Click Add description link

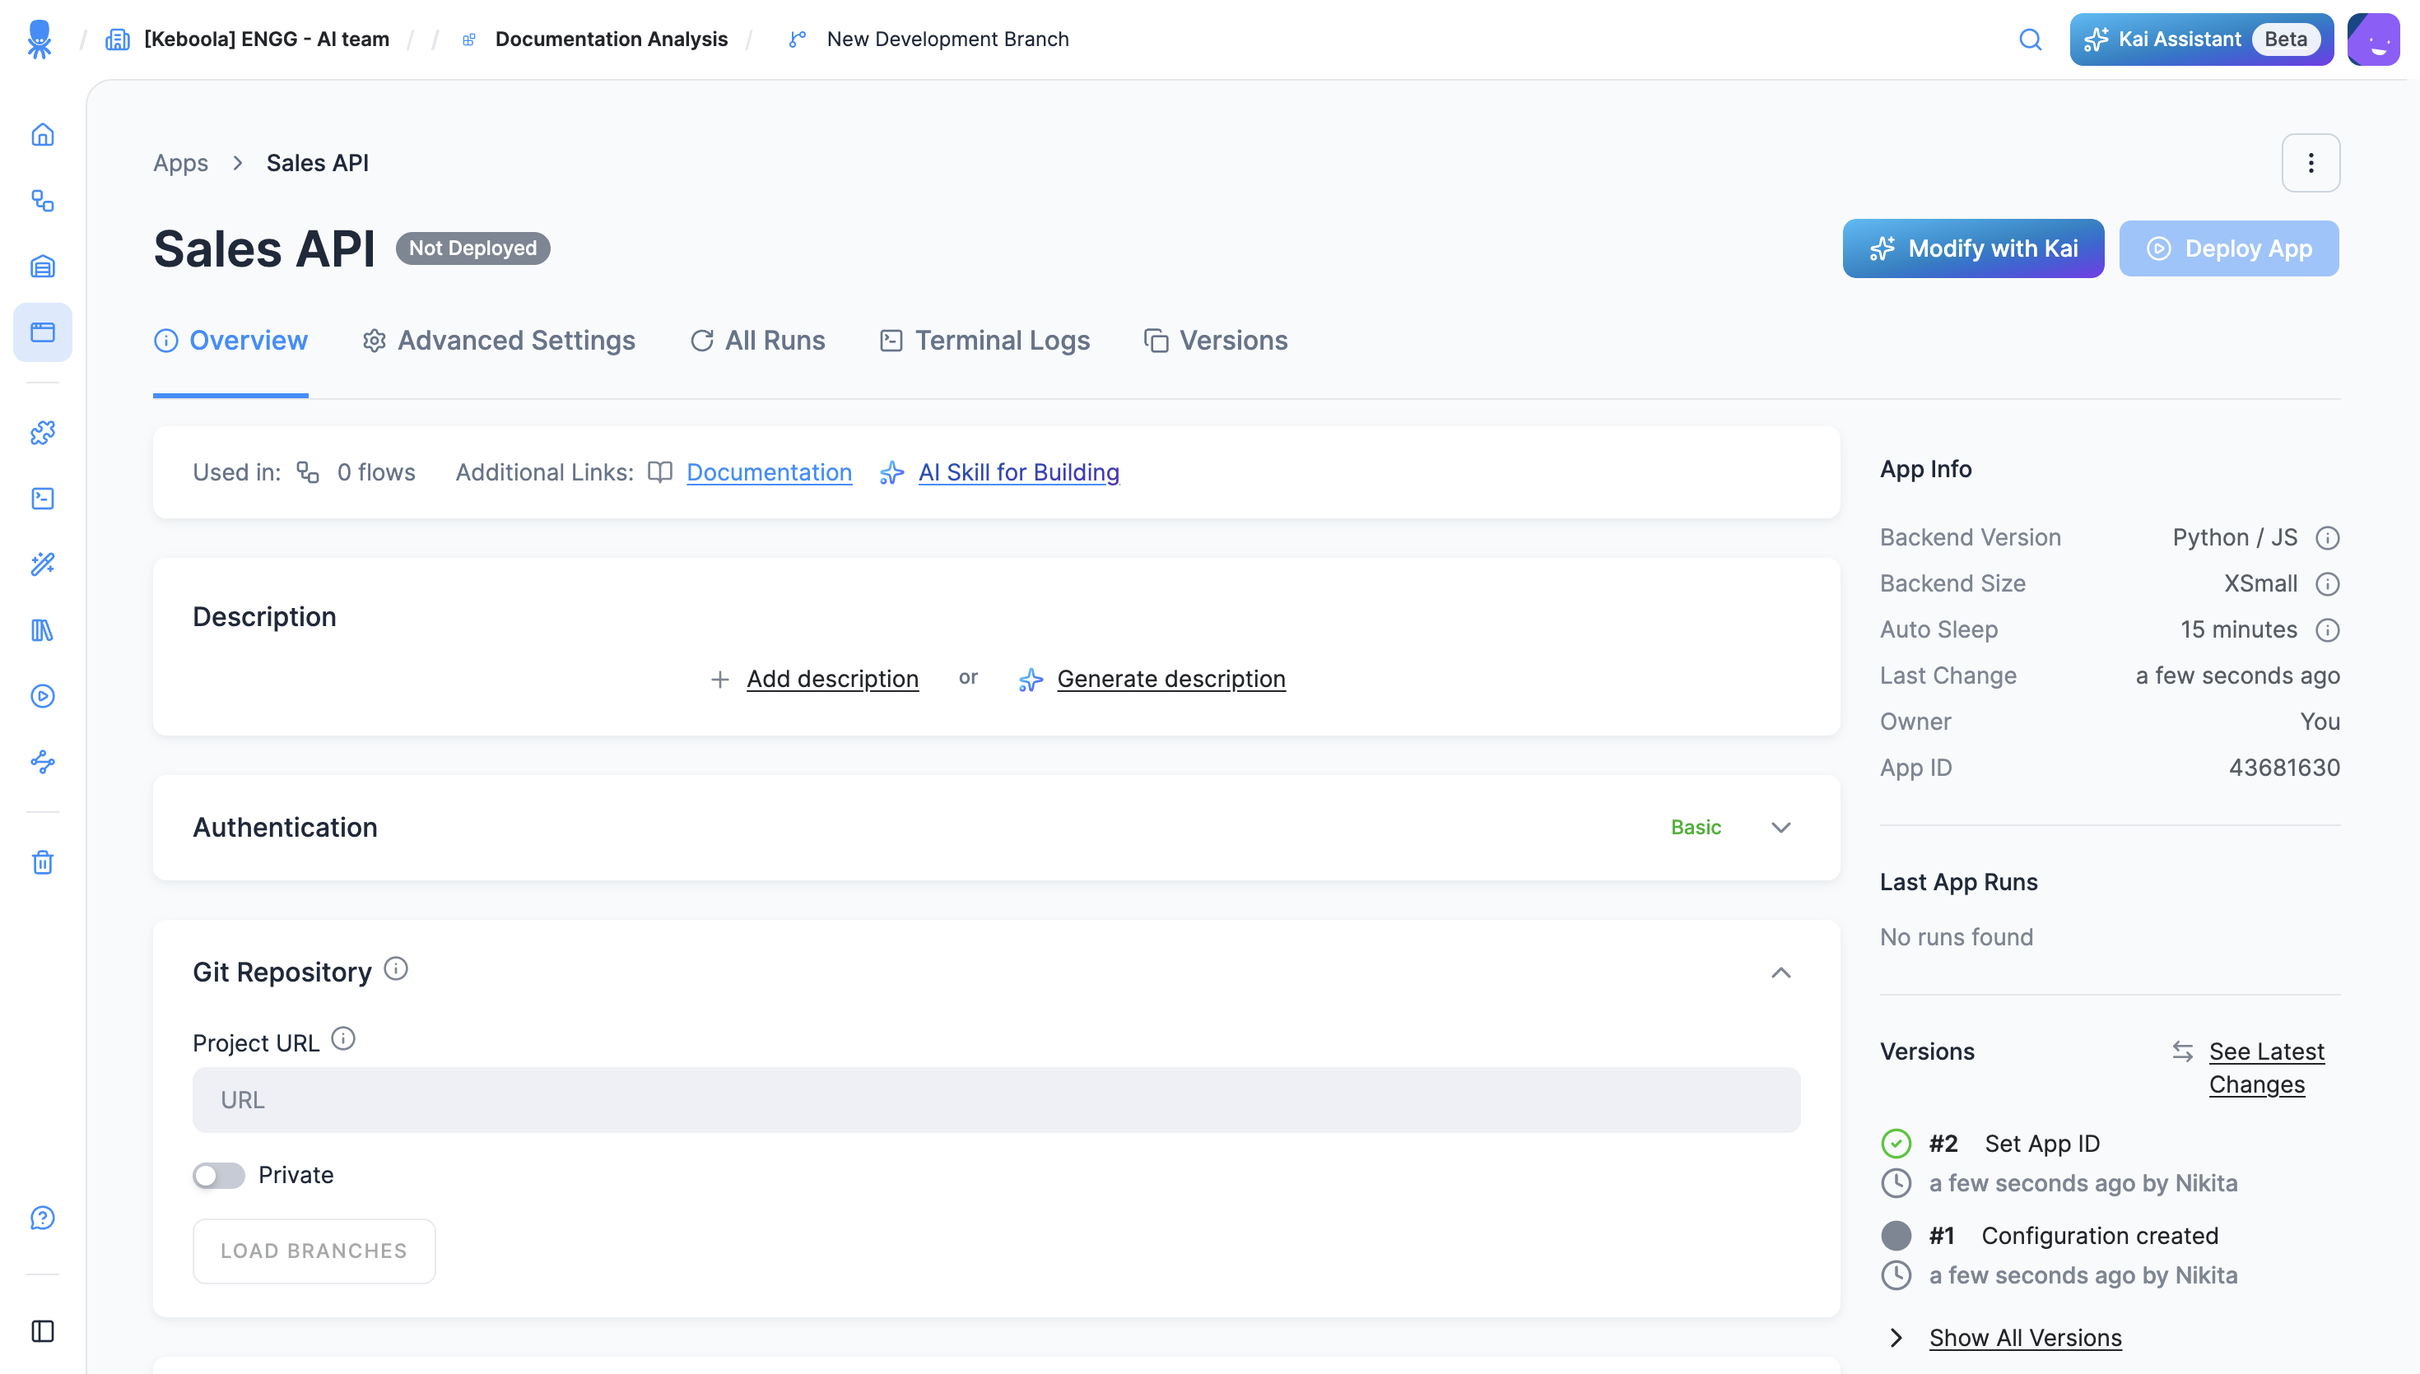pyautogui.click(x=832, y=679)
